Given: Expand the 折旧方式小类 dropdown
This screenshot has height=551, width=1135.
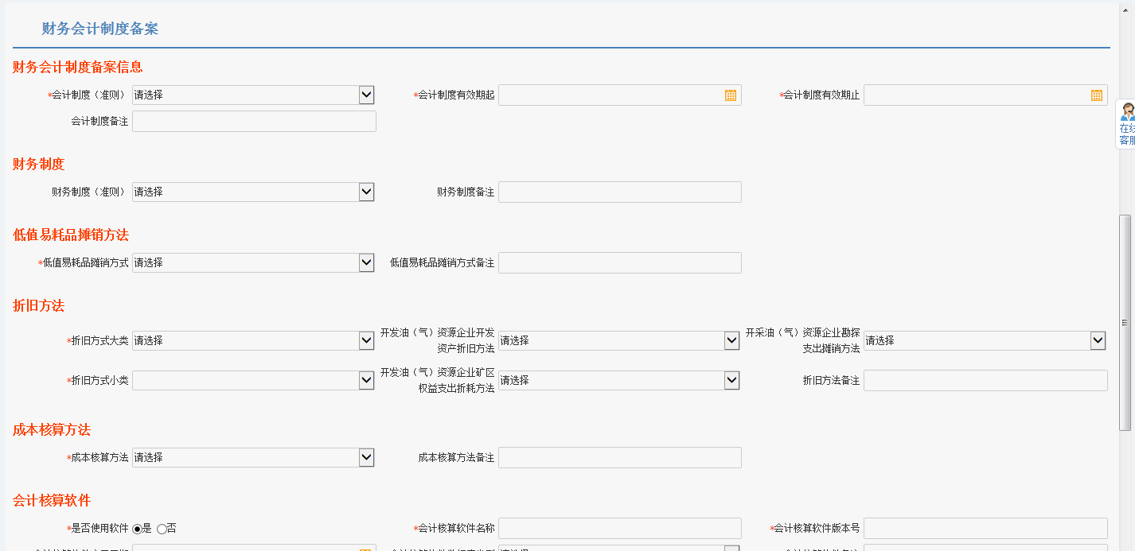Looking at the screenshot, I should point(365,380).
